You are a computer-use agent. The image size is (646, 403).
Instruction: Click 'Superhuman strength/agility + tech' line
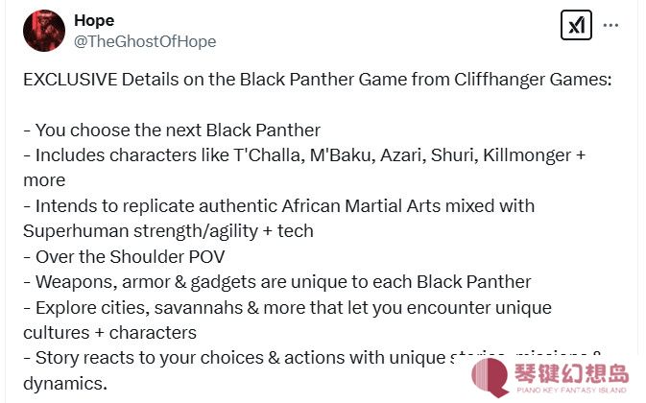tap(169, 231)
